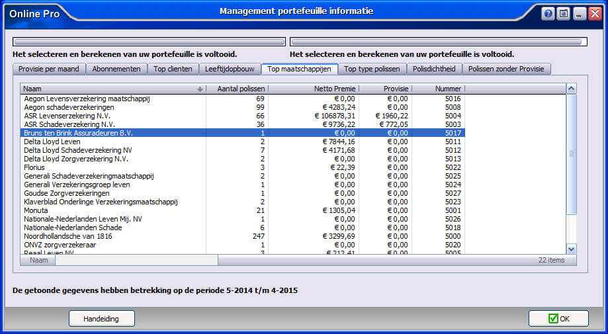
Task: Click Nummer value 5022
Action: tap(453, 167)
